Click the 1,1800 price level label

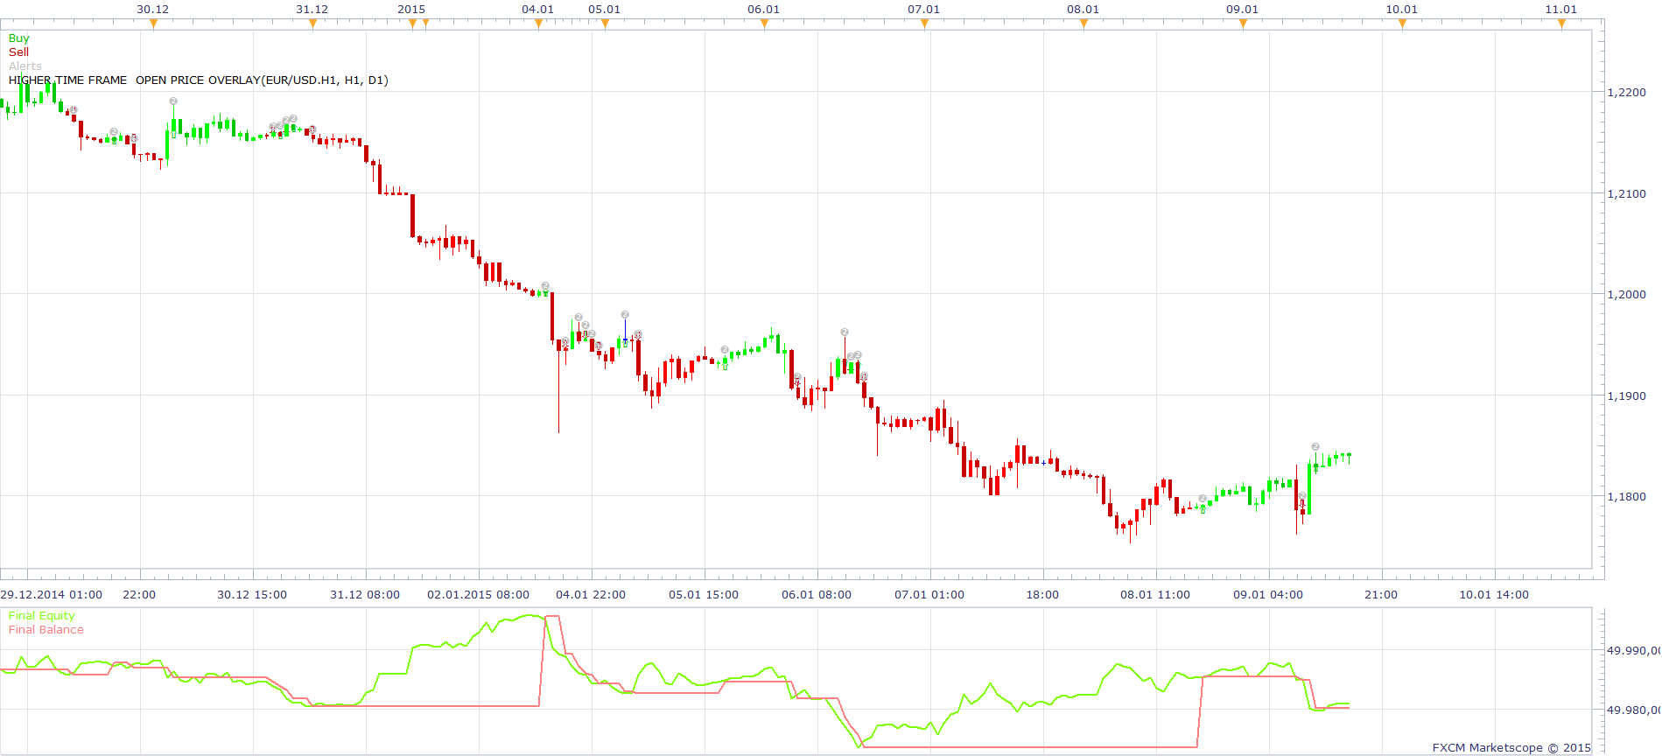(x=1627, y=497)
